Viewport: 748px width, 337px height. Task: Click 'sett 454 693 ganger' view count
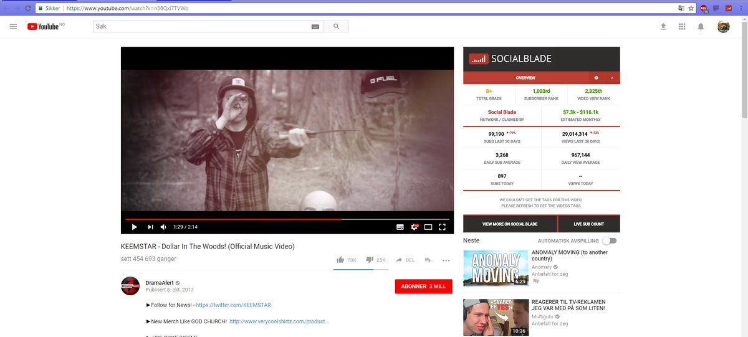[x=148, y=259]
